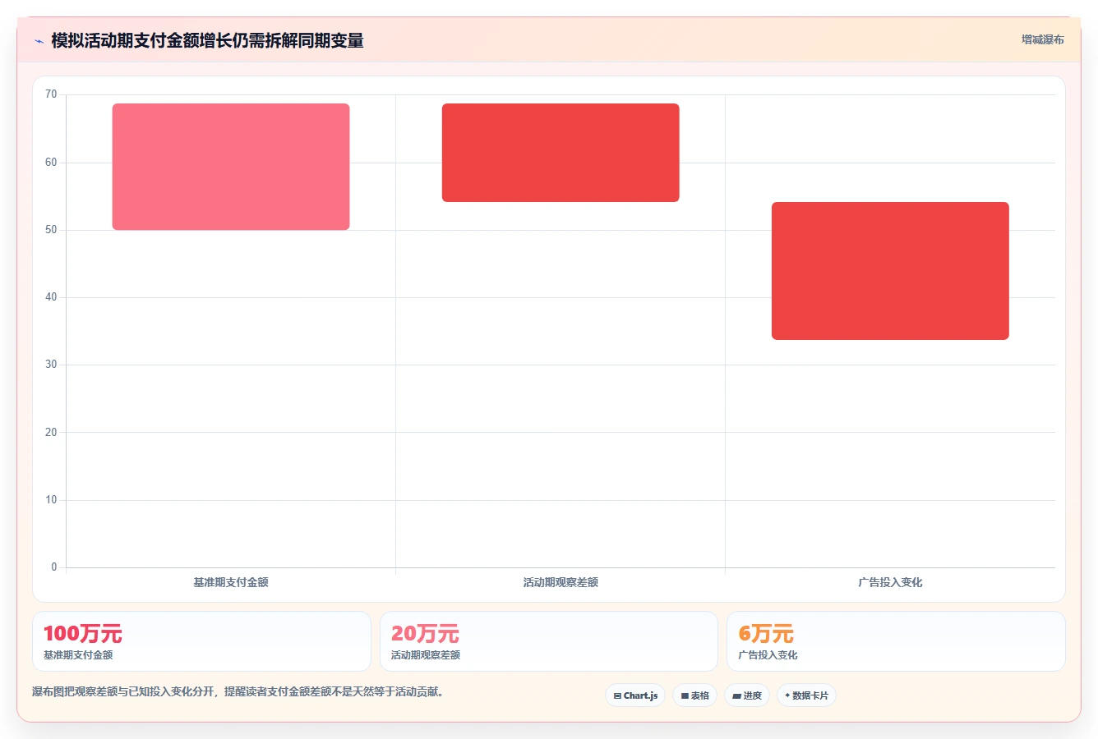Click the 100万元 value text
This screenshot has width=1098, height=739.
click(x=83, y=634)
